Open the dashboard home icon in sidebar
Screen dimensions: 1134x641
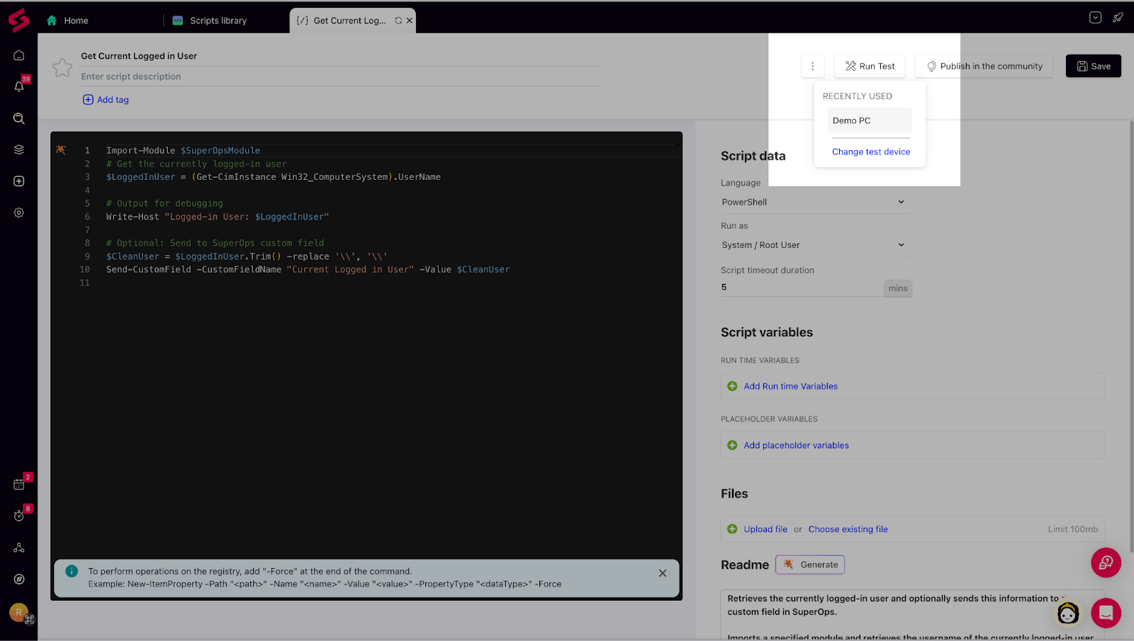point(19,55)
